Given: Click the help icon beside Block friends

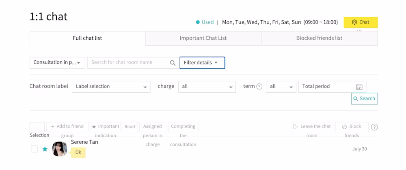Looking at the screenshot, I should click(x=374, y=127).
